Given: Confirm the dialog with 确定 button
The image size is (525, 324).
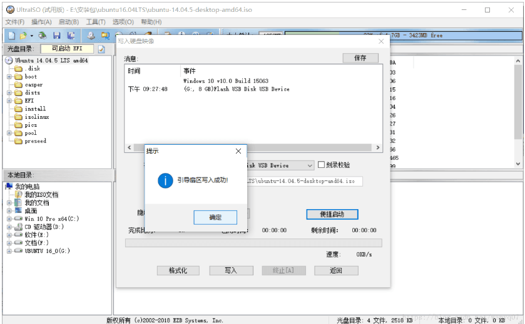Looking at the screenshot, I should 215,217.
